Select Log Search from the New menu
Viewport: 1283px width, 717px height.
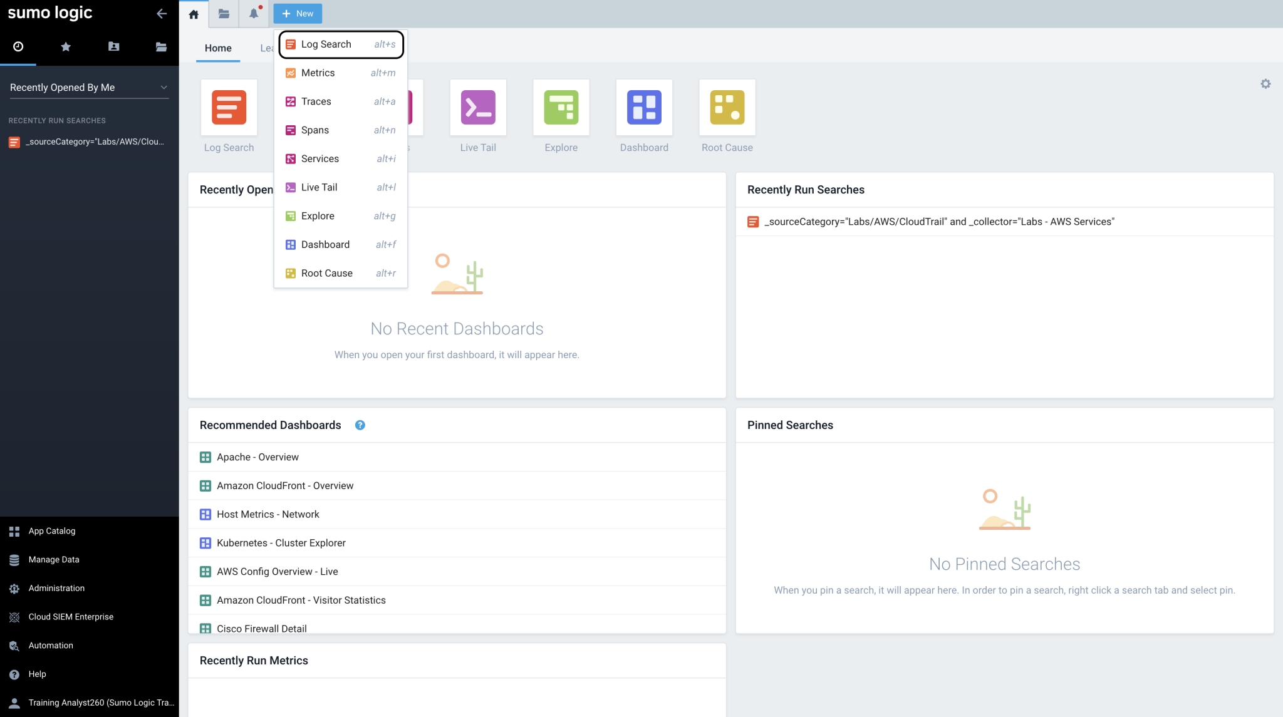[341, 44]
